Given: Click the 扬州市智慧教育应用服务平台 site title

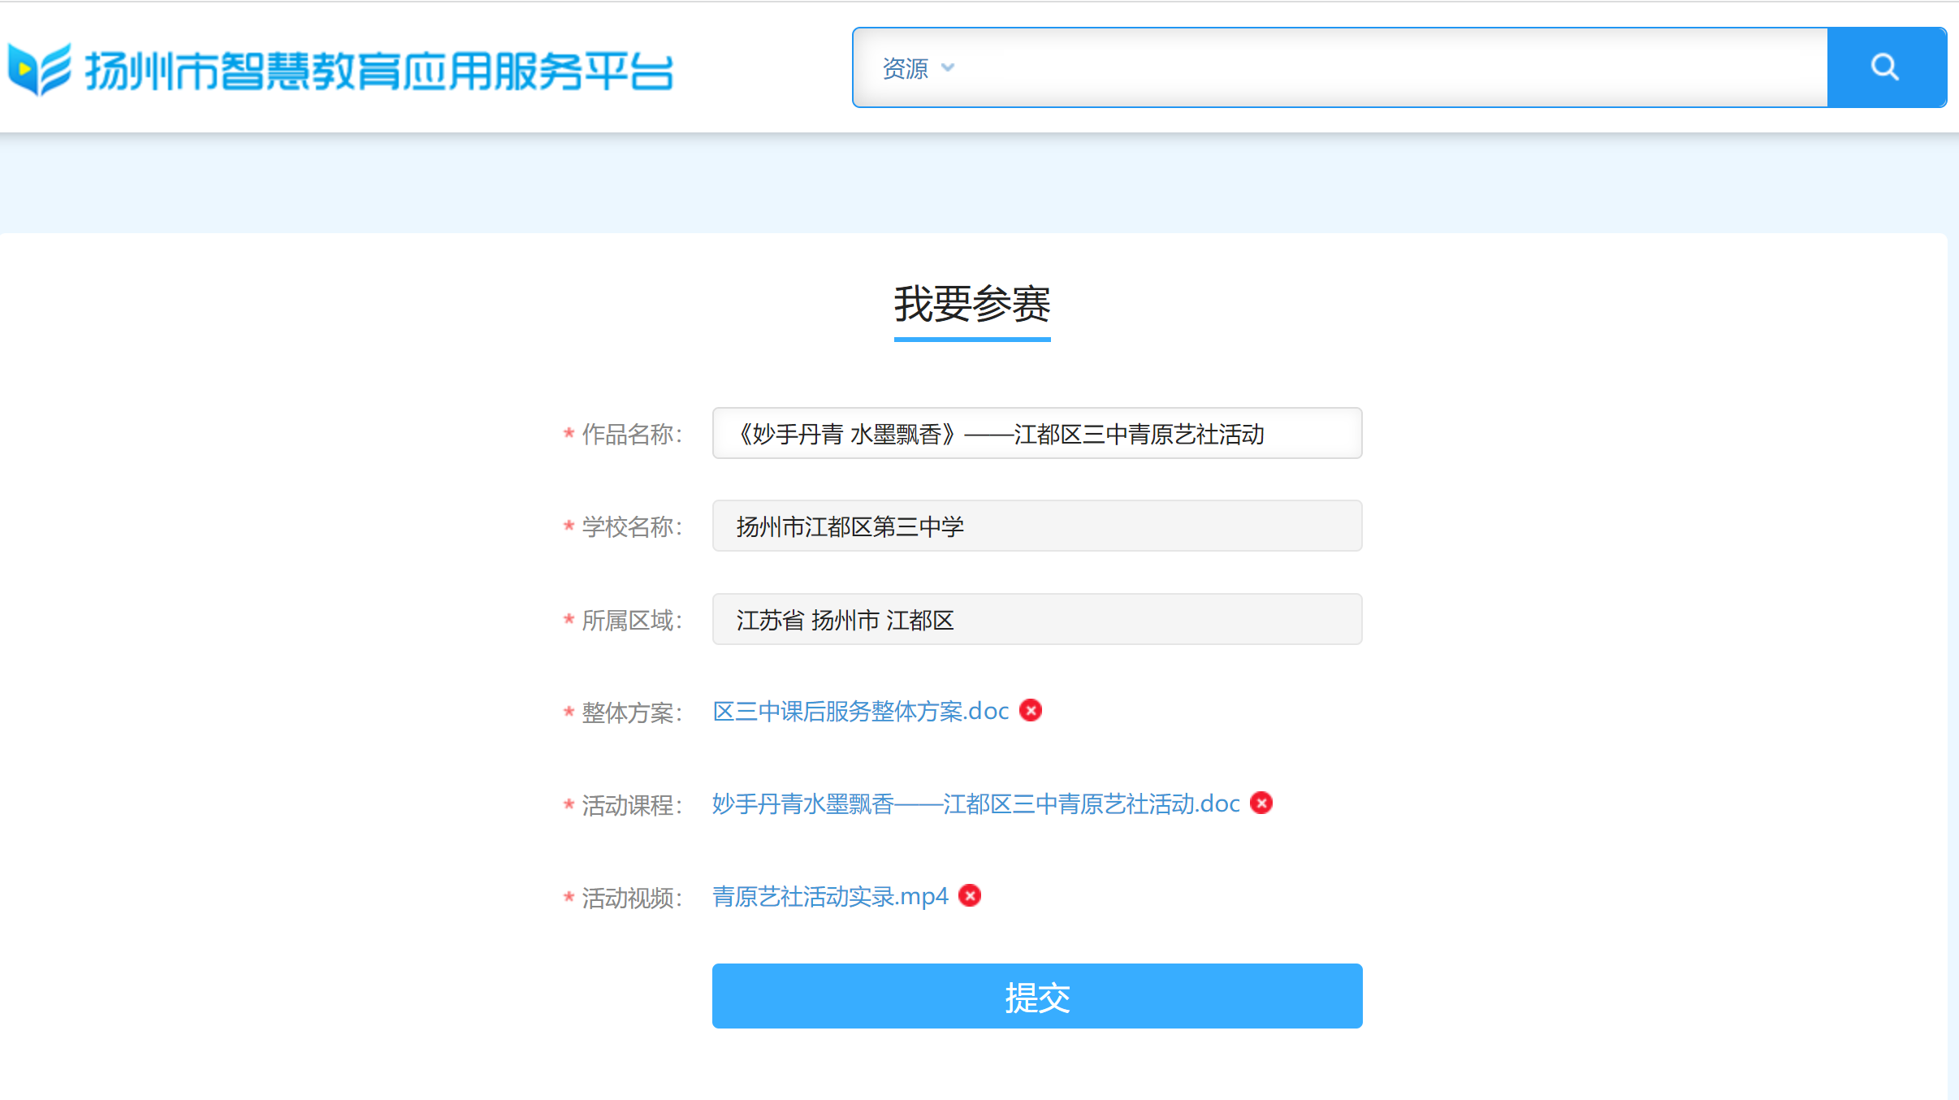Looking at the screenshot, I should tap(378, 71).
